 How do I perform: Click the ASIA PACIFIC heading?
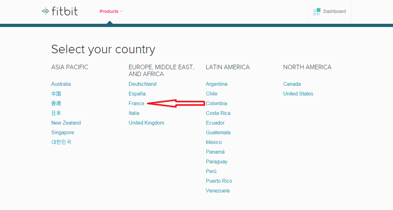point(70,67)
